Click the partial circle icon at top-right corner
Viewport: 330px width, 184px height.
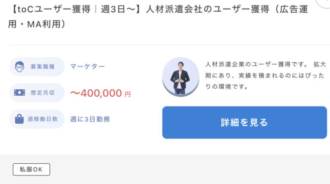point(323,4)
